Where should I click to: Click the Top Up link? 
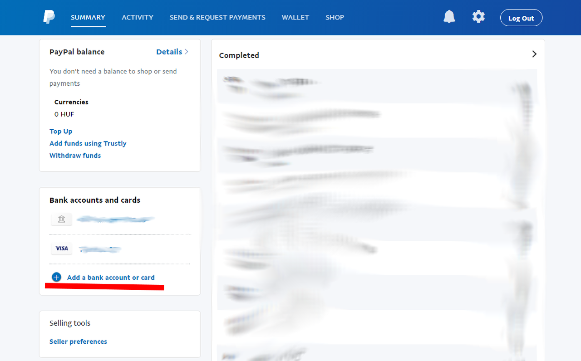[x=61, y=131]
